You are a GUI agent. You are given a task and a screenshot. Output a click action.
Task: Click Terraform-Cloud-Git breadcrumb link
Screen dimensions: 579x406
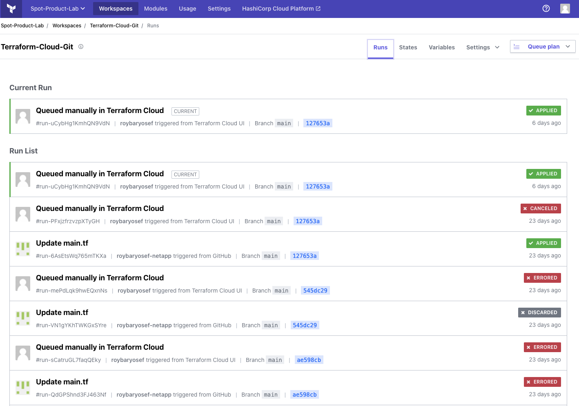tap(114, 25)
